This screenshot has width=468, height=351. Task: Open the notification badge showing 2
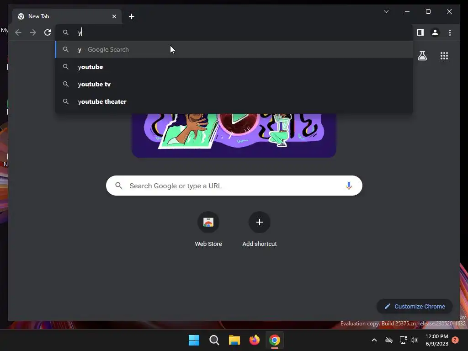[x=455, y=340]
